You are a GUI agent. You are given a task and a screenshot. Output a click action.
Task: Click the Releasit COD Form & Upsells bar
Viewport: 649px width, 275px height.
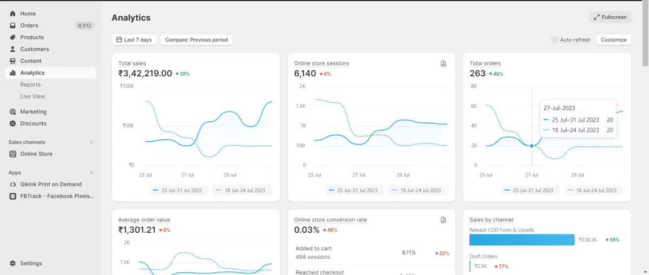522,240
